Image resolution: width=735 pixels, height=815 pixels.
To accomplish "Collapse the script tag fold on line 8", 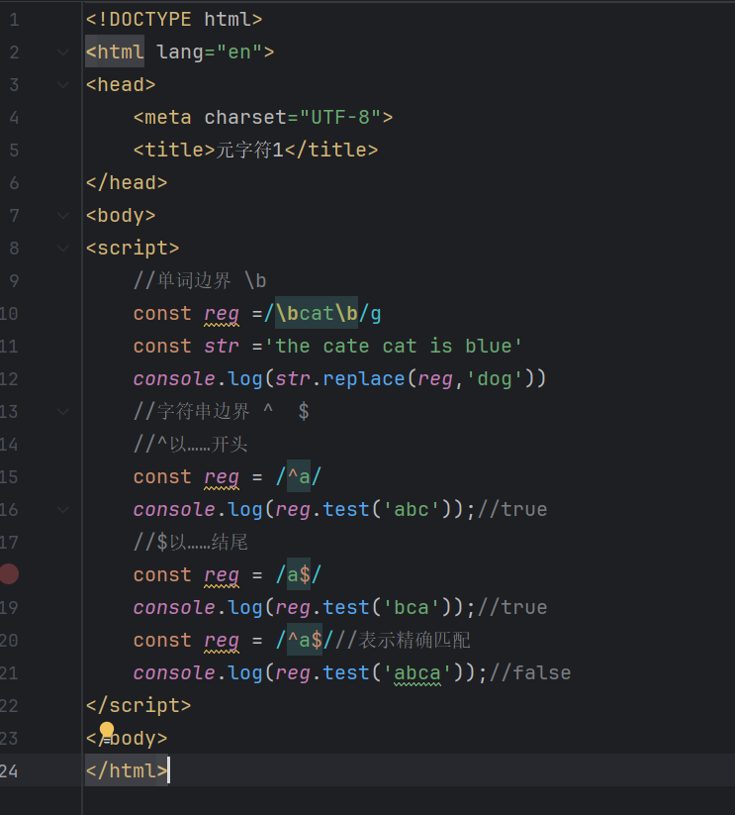I will 62,248.
